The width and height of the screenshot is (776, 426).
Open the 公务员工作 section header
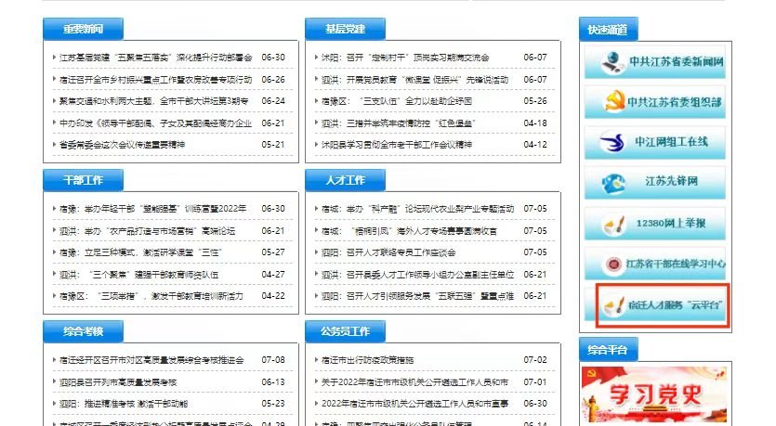click(x=345, y=331)
